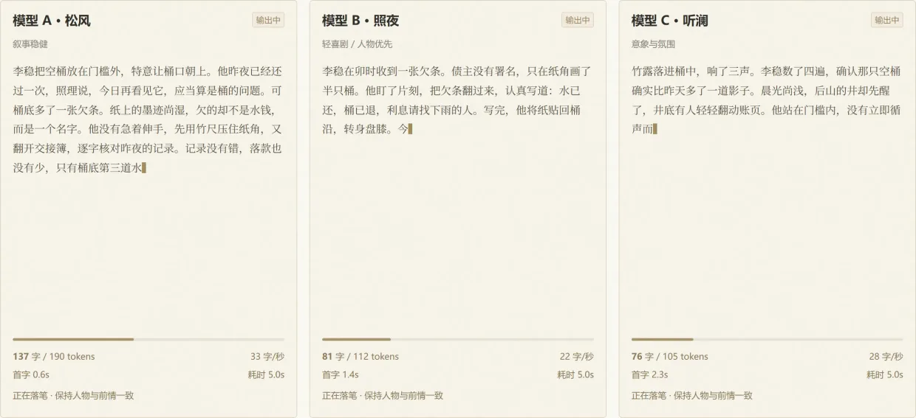The image size is (916, 418).
Task: Click 耗时 5.0s in the 照夜 card
Action: pyautogui.click(x=575, y=375)
